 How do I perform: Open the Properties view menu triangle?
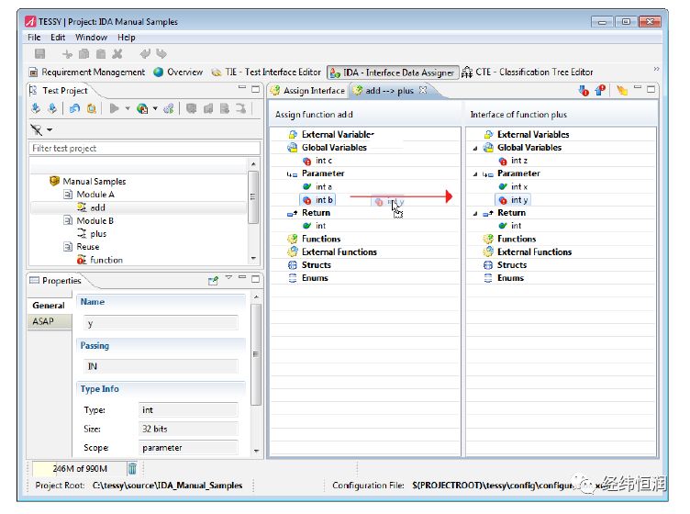pyautogui.click(x=228, y=277)
